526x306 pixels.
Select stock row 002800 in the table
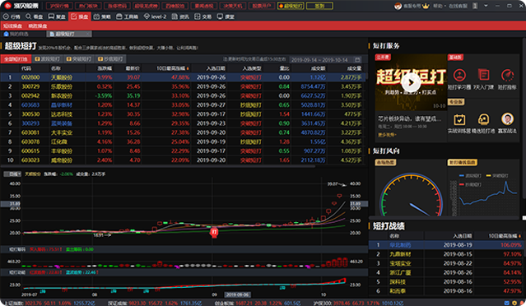click(x=183, y=77)
